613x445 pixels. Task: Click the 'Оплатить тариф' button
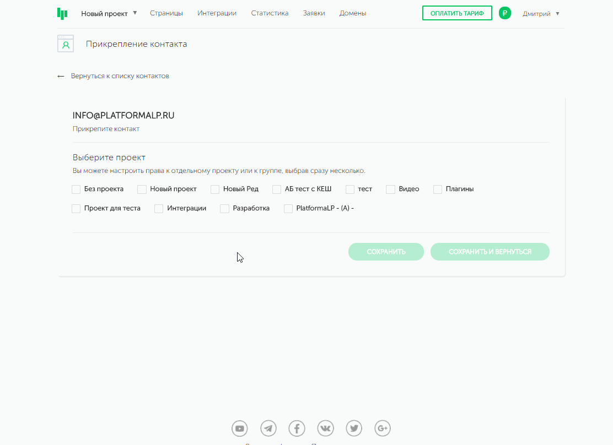tap(456, 13)
